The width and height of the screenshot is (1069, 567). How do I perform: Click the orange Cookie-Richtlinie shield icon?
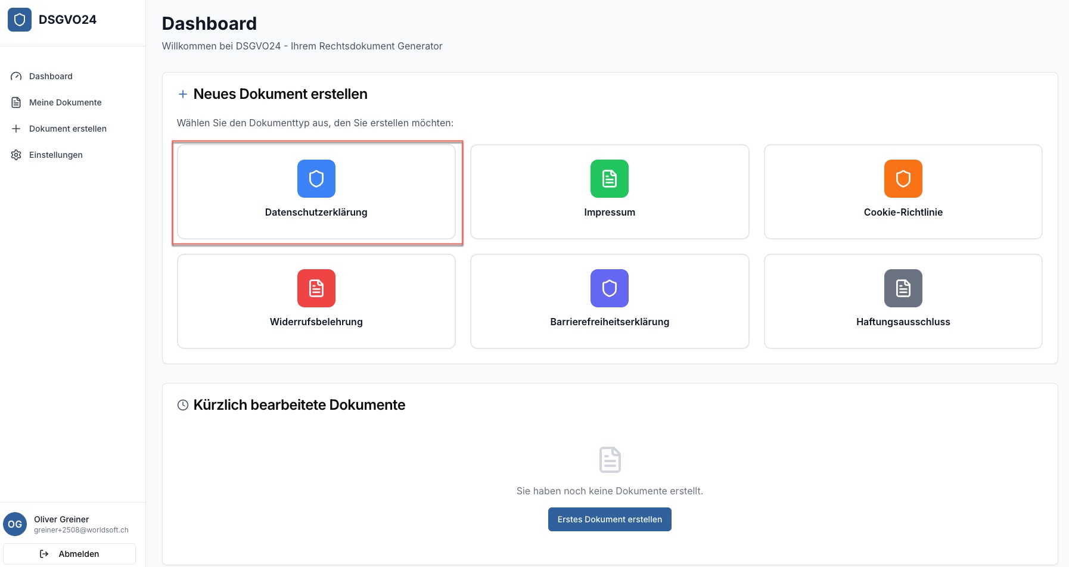tap(903, 179)
